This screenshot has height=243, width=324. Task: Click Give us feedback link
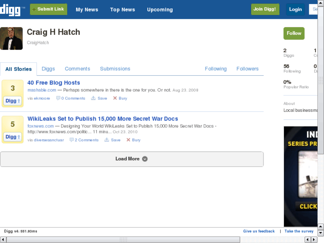coord(259,231)
